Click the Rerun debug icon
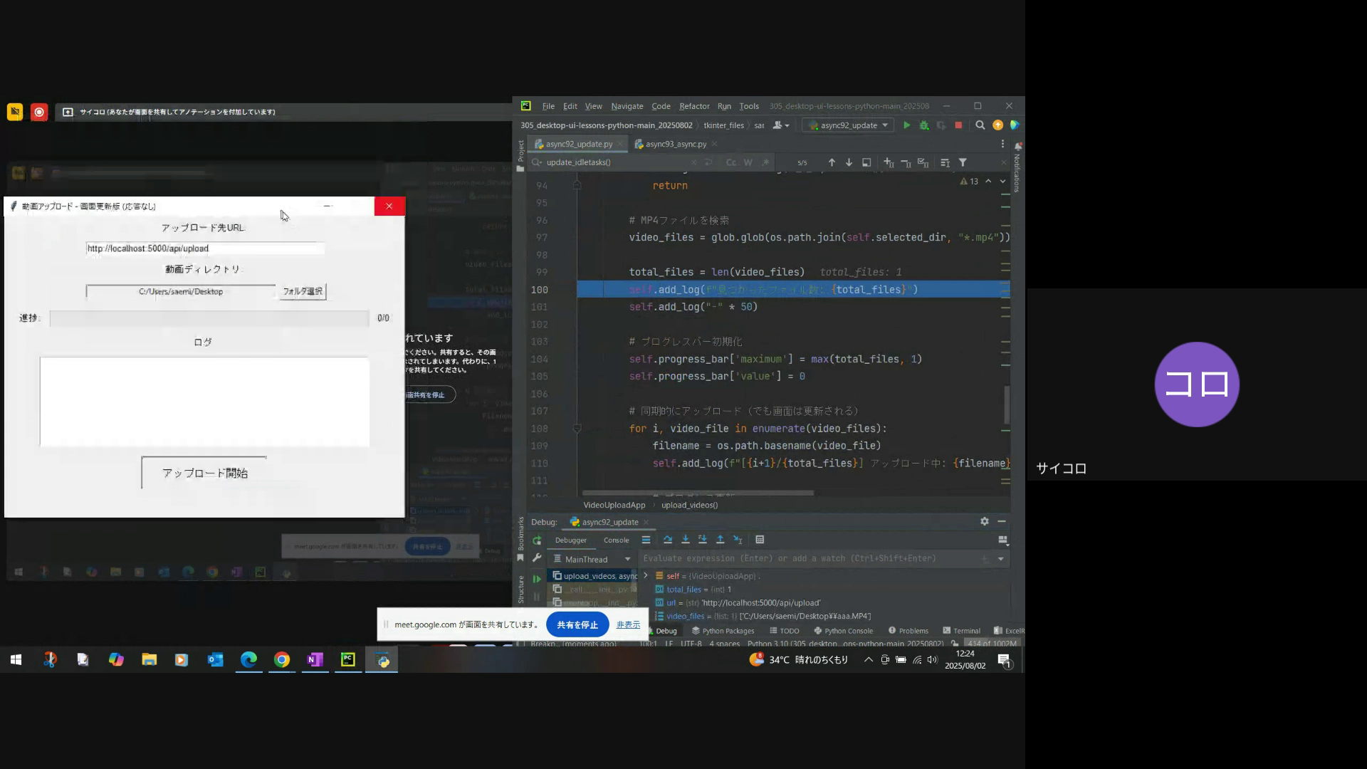Screen dimensions: 1367x769 click(537, 540)
